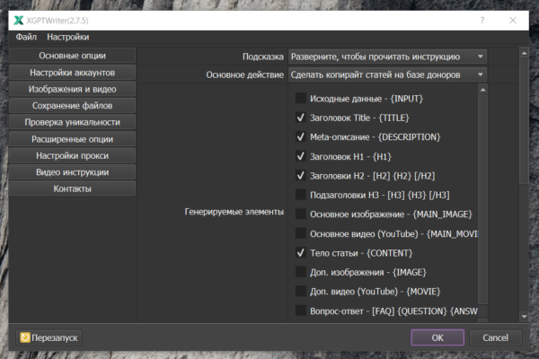Close the XGPTWriter window
Screen dimensions: 539x359
click(513, 21)
